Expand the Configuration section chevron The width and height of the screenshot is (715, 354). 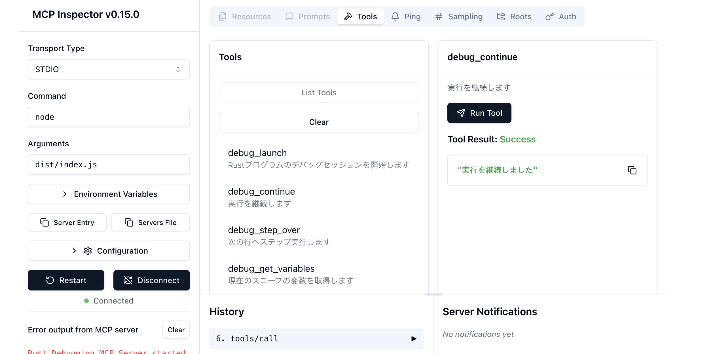point(74,251)
